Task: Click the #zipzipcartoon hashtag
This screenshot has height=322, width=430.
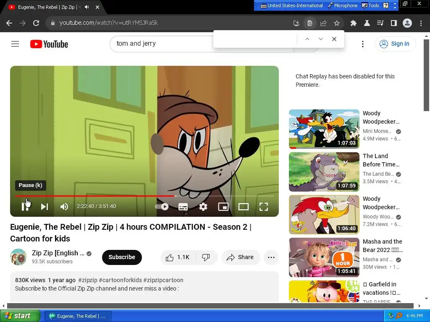Action: tap(163, 280)
